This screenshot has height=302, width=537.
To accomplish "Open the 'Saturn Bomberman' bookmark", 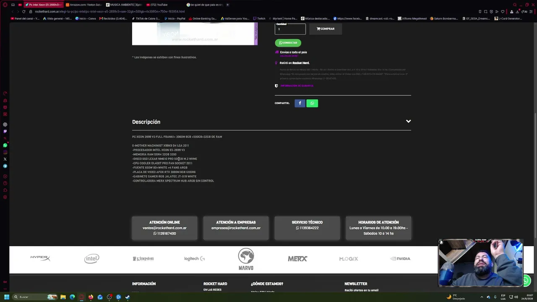I will 444,18.
